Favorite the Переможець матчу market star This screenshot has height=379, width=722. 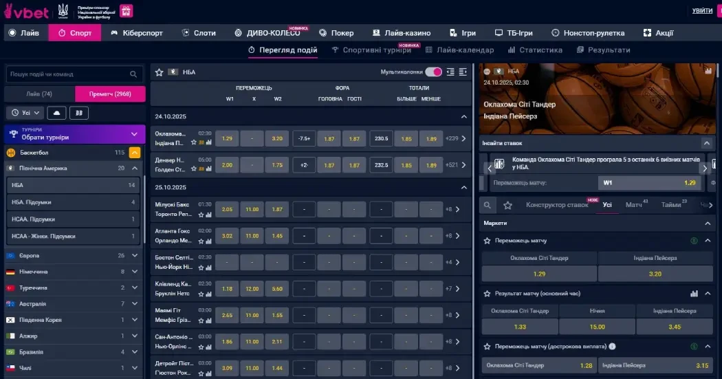487,241
